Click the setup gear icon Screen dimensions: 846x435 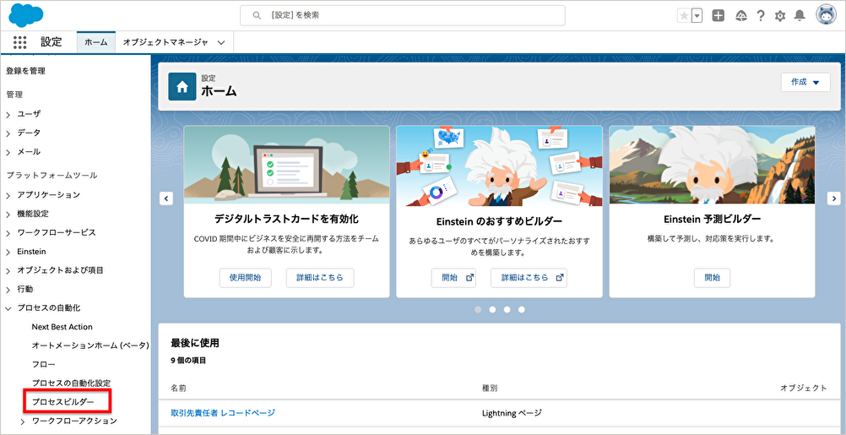(x=780, y=16)
